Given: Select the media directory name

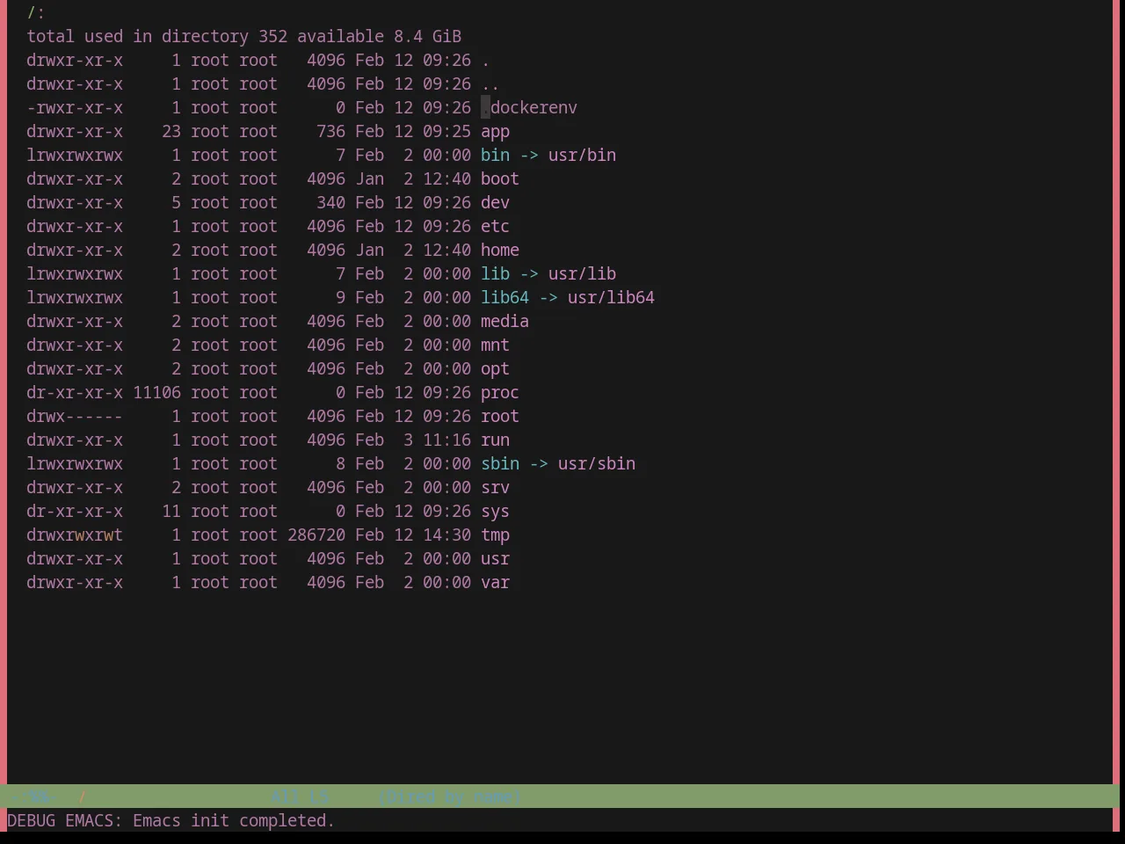Looking at the screenshot, I should pos(504,321).
